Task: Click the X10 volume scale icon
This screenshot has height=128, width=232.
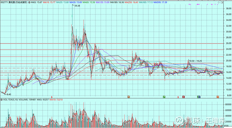Action: (226, 126)
